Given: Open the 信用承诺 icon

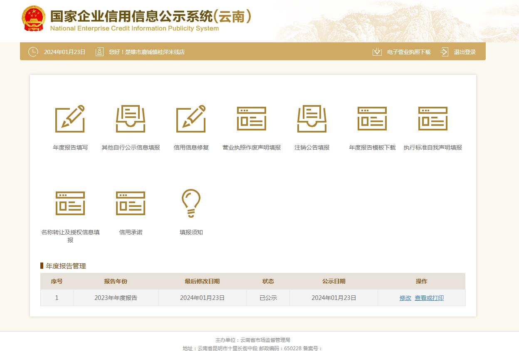Looking at the screenshot, I should (x=131, y=204).
